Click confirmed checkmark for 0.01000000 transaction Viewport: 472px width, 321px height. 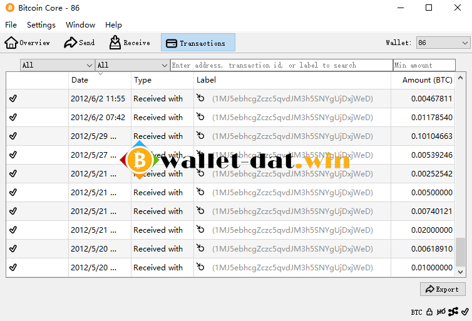[13, 267]
